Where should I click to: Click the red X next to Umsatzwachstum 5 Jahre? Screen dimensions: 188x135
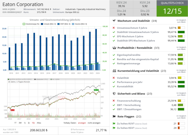point(114,28)
